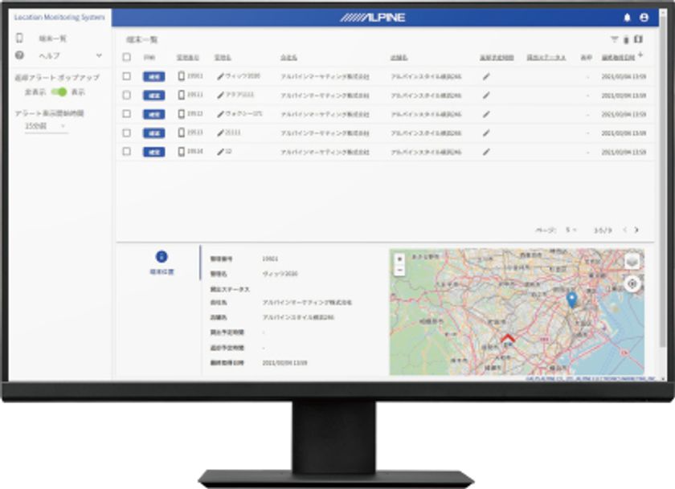
Task: Check the select-all checkbox in the table header
Action: (x=127, y=57)
